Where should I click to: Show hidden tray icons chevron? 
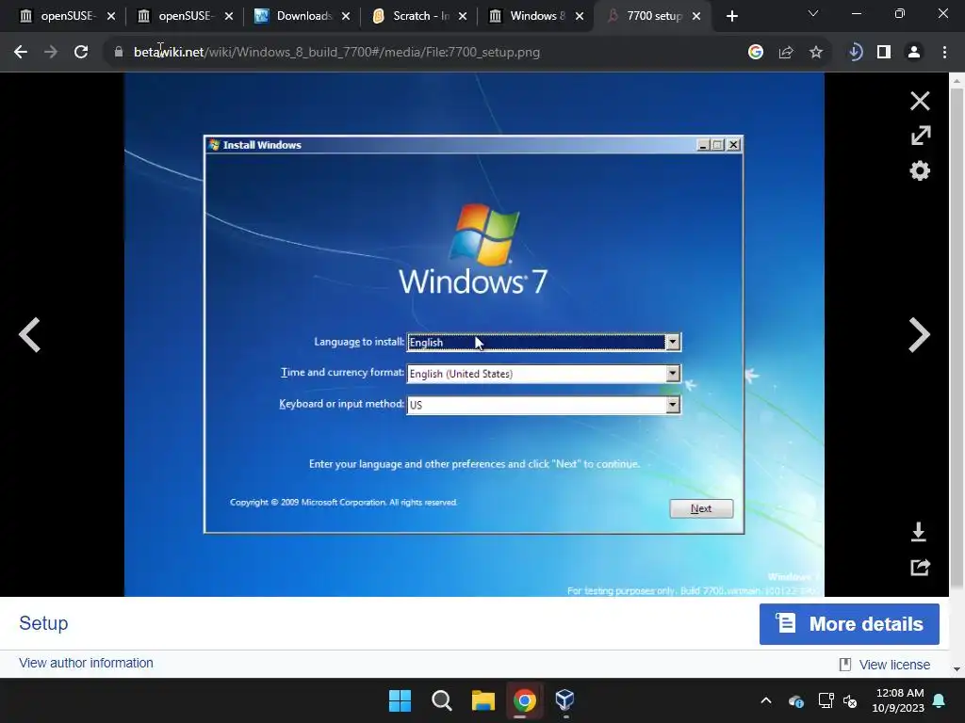coord(766,700)
